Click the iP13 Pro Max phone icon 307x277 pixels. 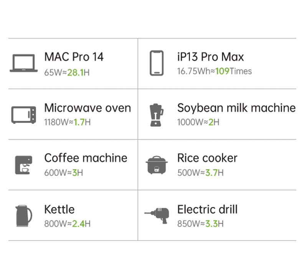click(157, 63)
